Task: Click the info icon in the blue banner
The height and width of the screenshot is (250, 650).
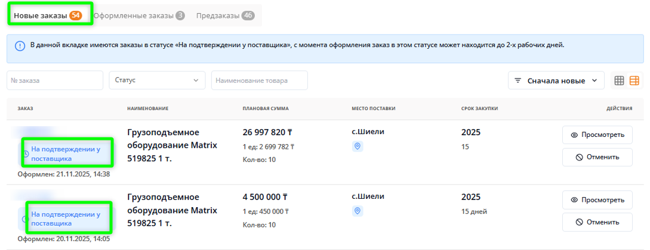Action: [x=20, y=46]
